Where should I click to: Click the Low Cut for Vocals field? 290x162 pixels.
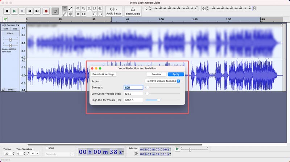(x=133, y=94)
